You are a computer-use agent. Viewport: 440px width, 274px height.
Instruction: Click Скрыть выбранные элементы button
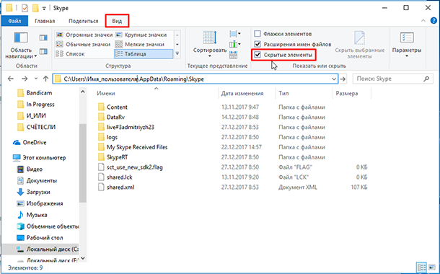[359, 45]
